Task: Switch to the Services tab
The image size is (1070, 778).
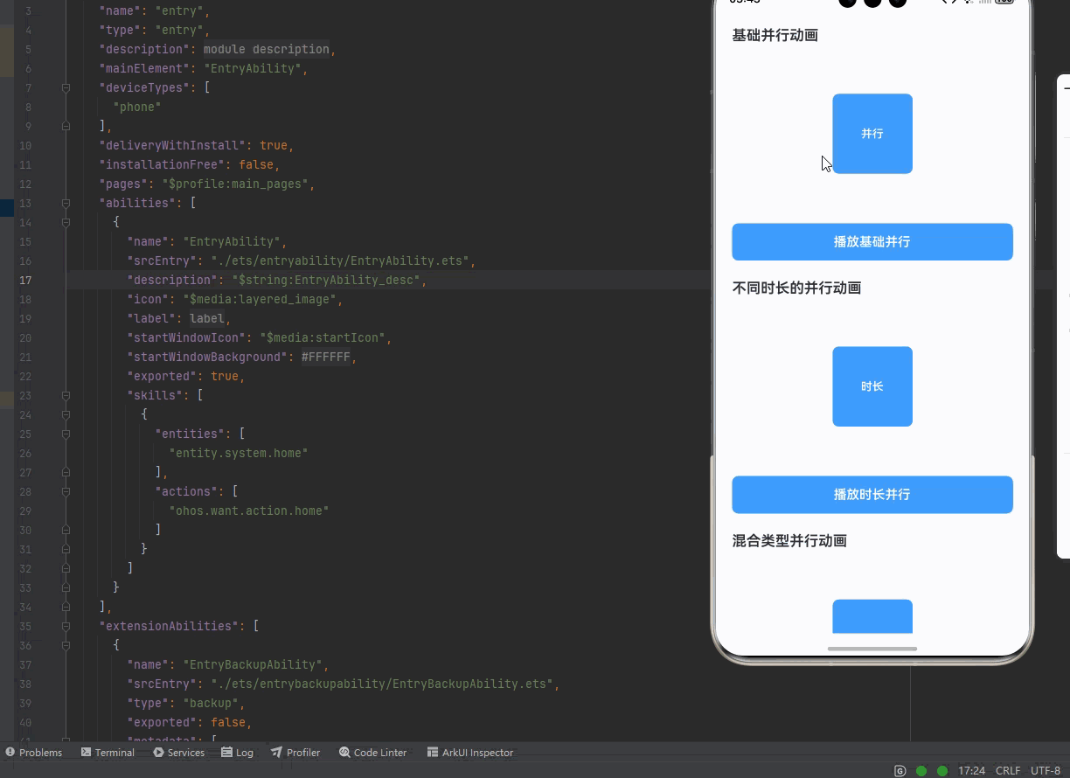Action: (x=179, y=752)
